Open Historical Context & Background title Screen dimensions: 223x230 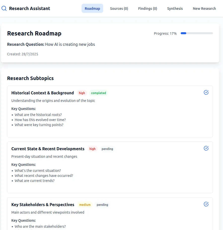43,93
